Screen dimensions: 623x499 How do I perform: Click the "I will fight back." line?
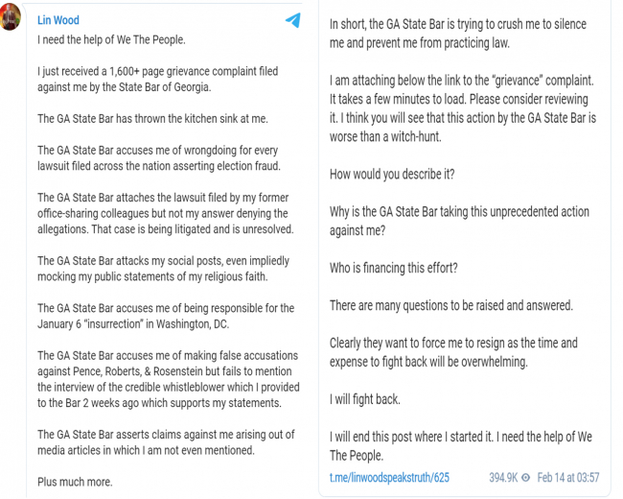pos(365,399)
